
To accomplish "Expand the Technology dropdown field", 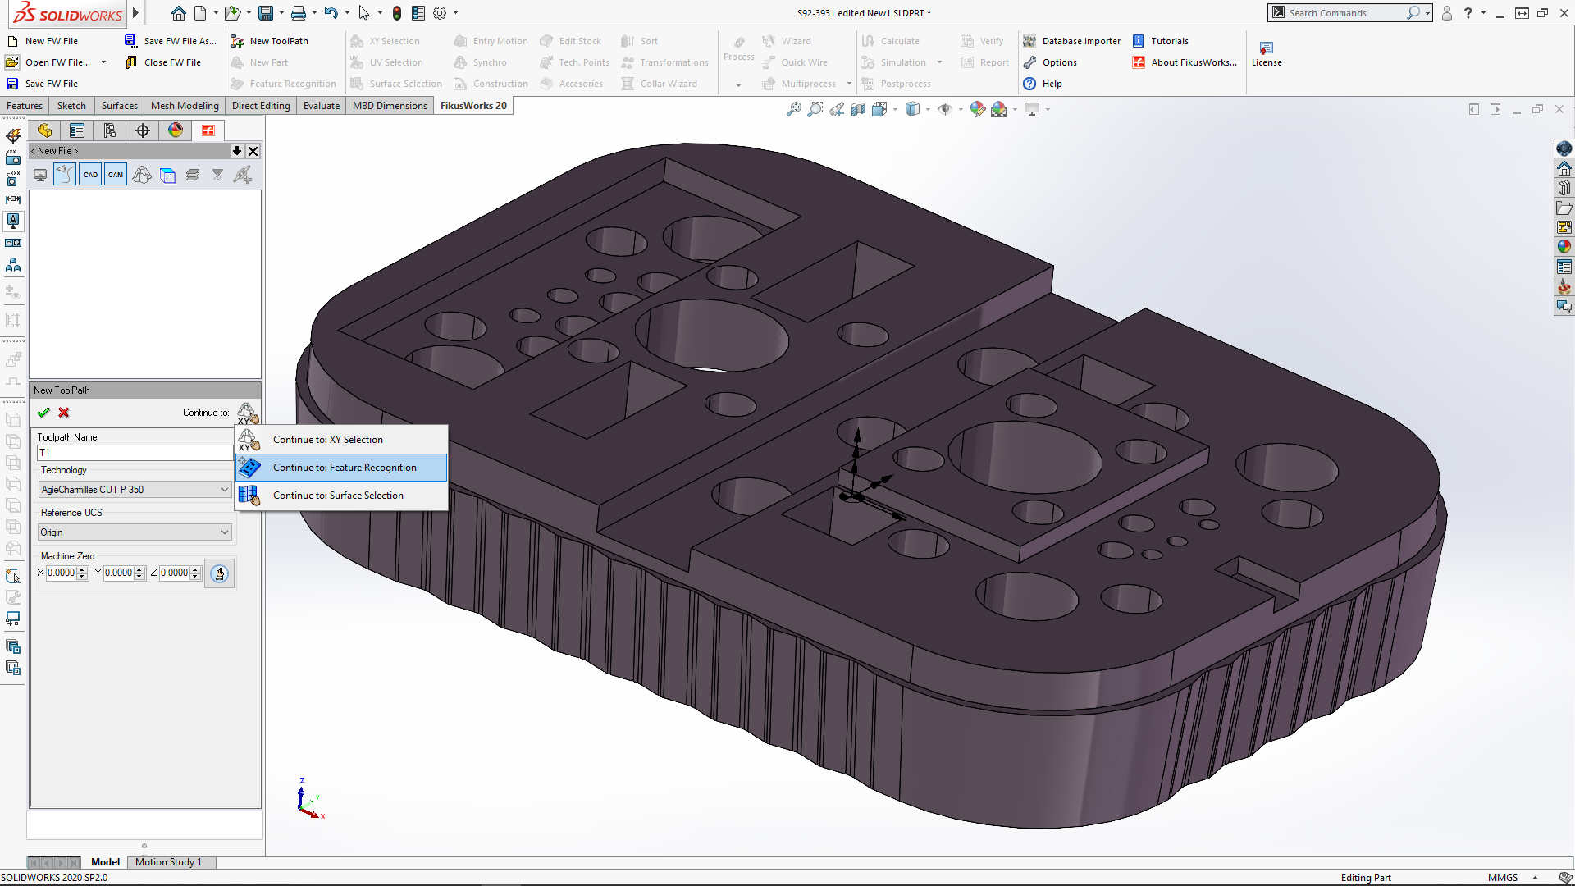I will tap(223, 489).
